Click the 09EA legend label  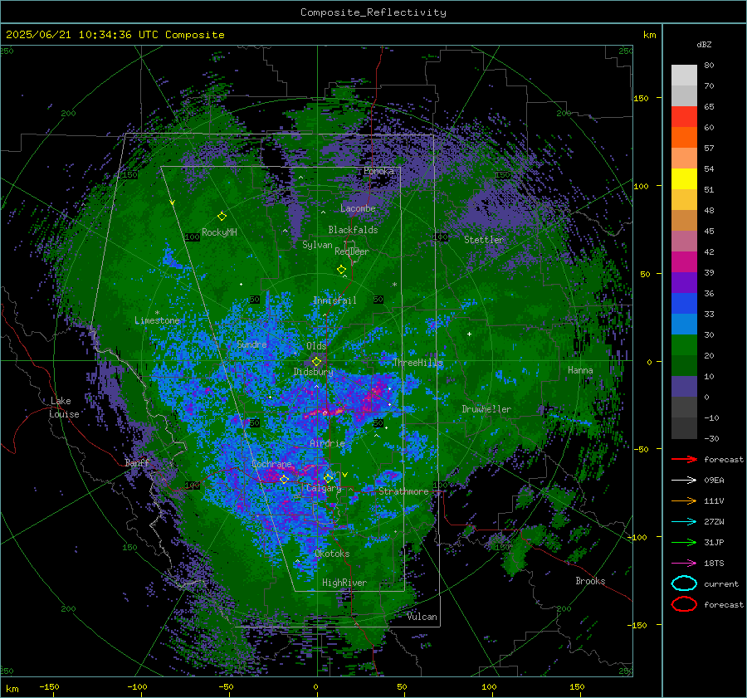tap(714, 481)
